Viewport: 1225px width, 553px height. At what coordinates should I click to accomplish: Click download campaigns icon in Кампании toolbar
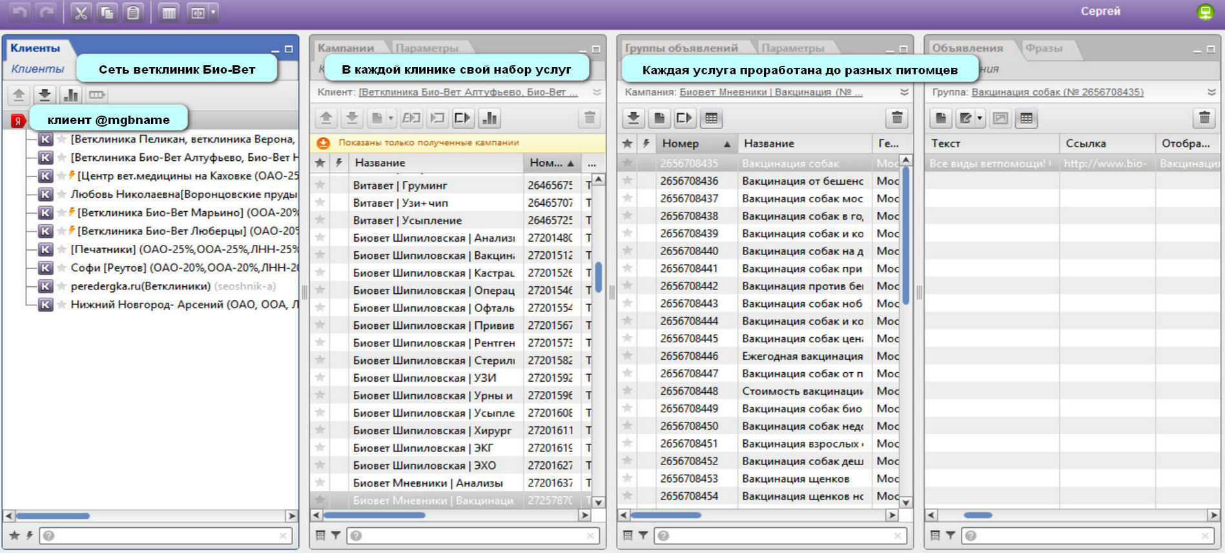pos(352,118)
